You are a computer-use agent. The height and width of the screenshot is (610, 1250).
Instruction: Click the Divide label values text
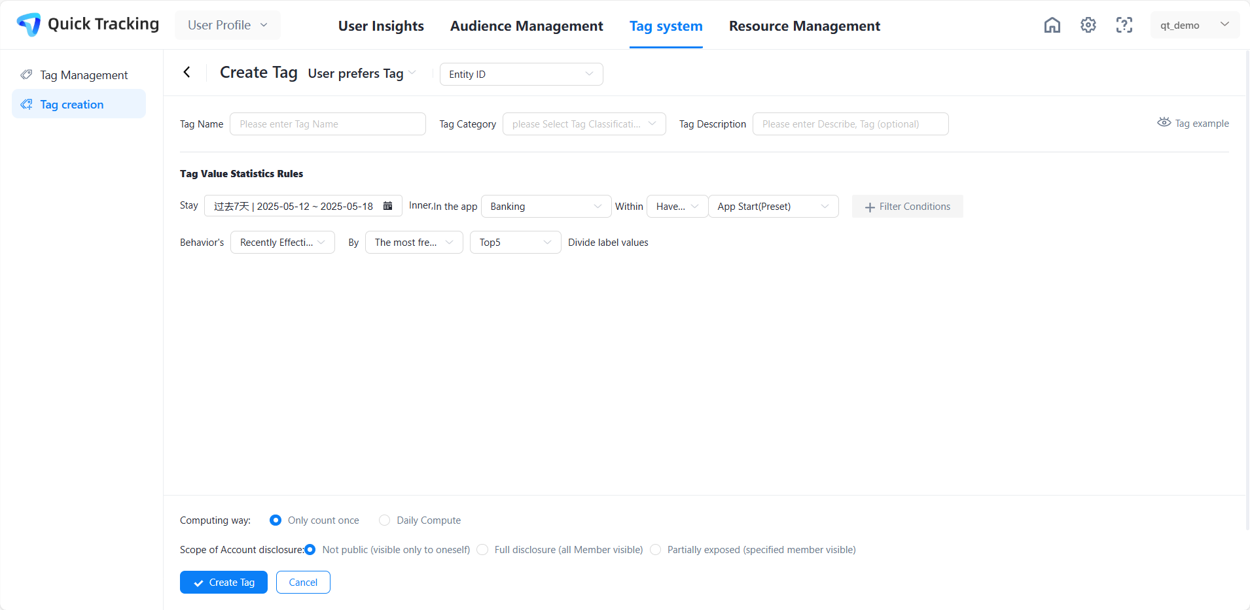(x=608, y=243)
